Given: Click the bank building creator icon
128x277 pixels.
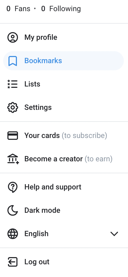Looking at the screenshot, I should 13,159.
